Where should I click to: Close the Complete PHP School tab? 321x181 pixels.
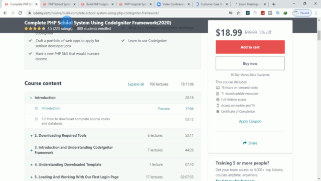pos(37,4)
